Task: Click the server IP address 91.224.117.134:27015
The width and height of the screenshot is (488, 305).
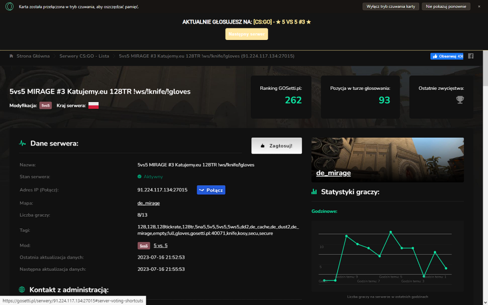Action: 163,190
